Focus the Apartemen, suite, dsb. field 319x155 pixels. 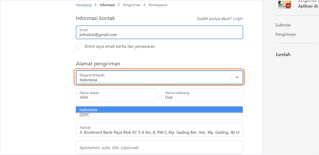159,147
